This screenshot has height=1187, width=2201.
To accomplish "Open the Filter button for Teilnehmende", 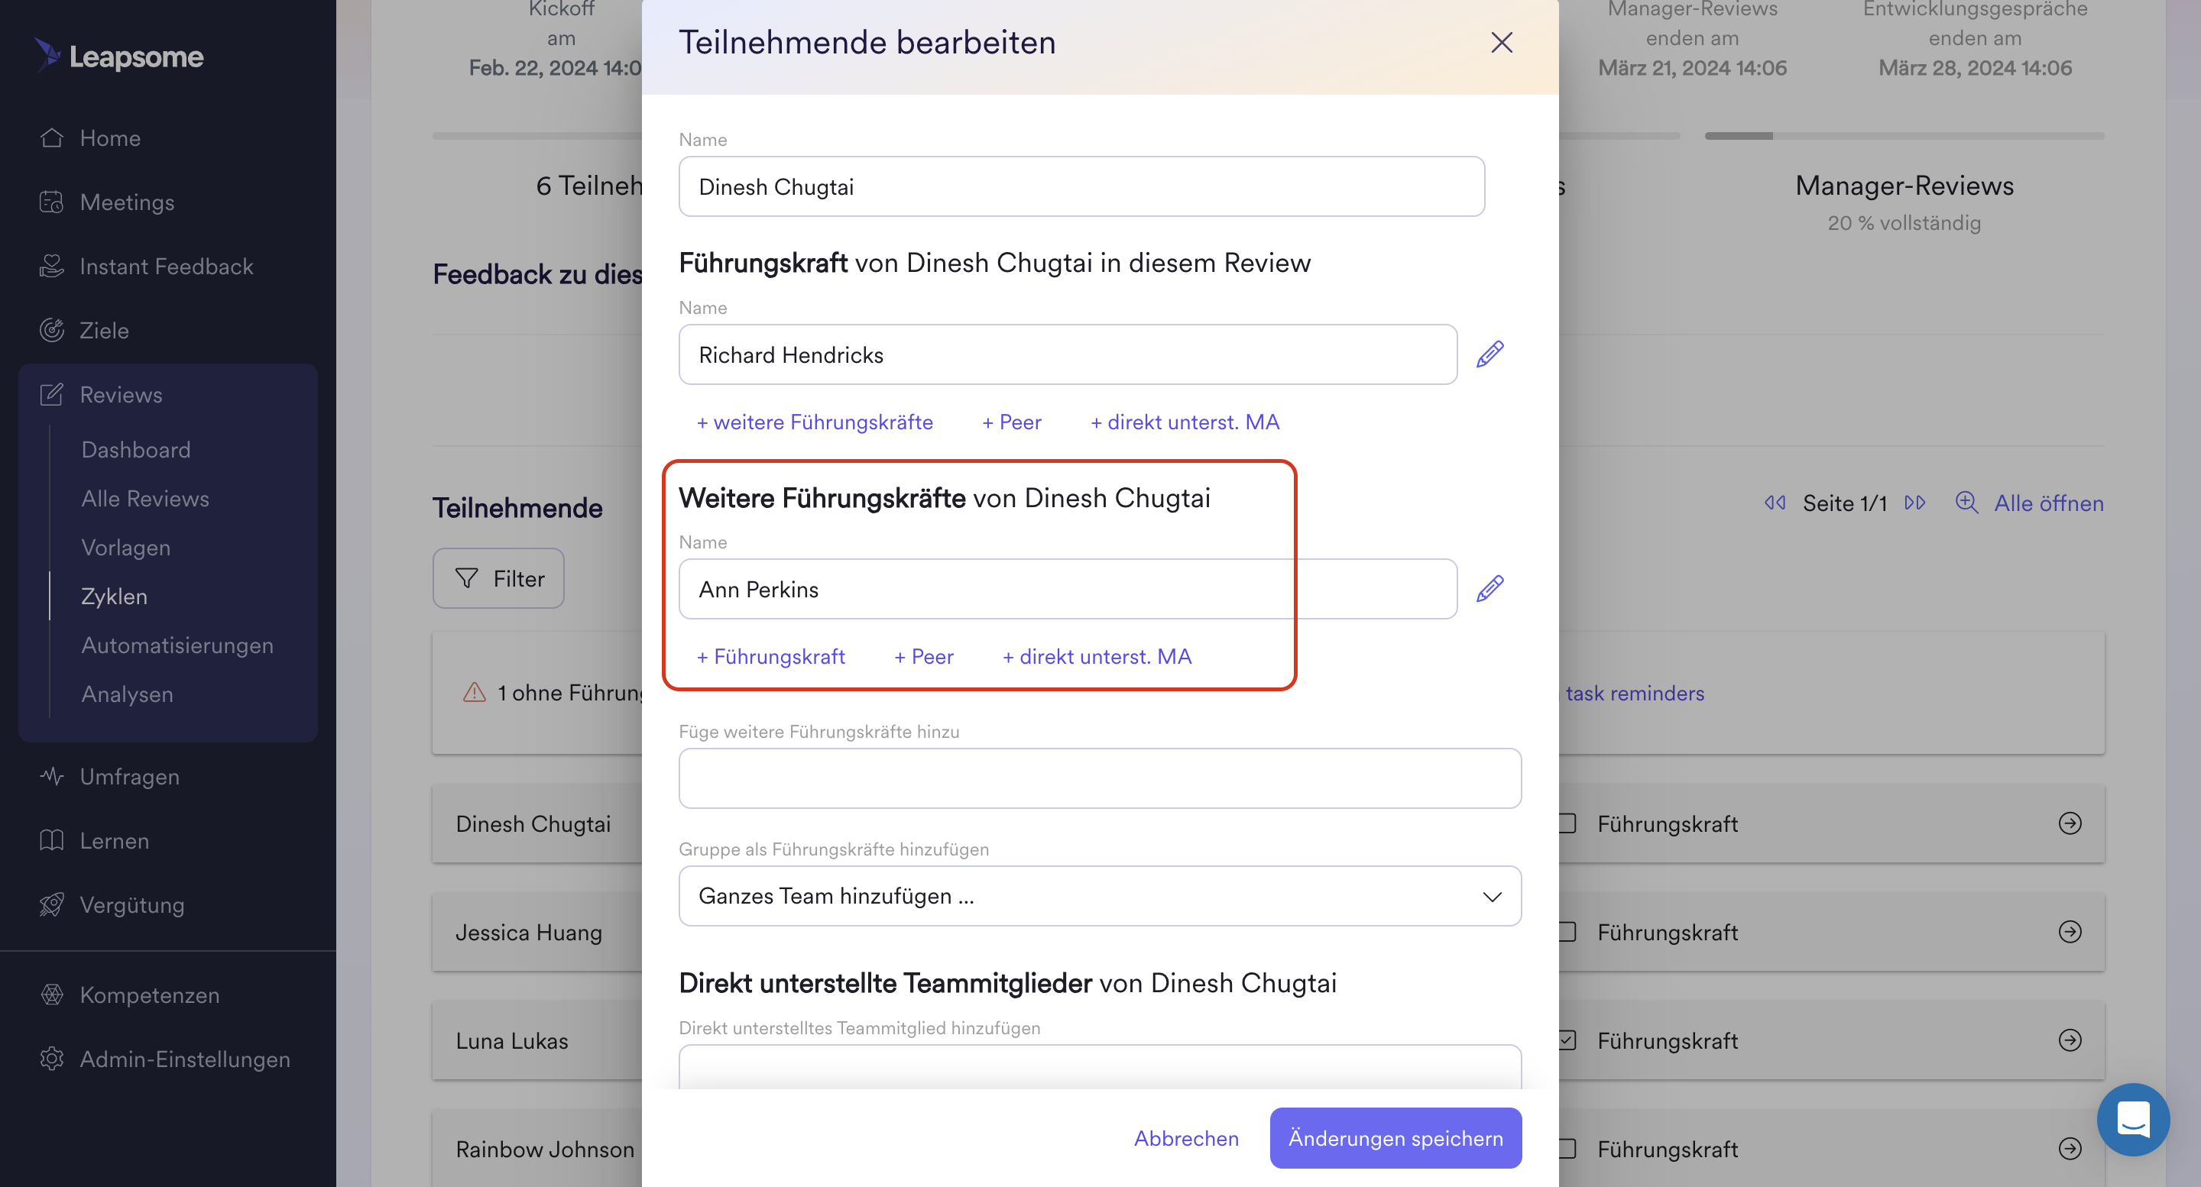I will click(x=498, y=578).
